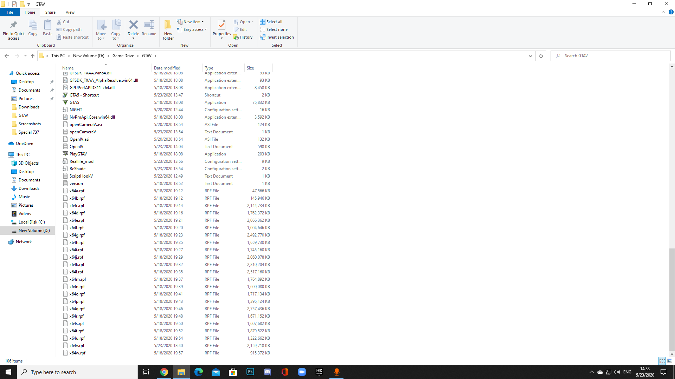Screen dimensions: 675x379
Task: Open Google Chrome from the taskbar
Action: point(164,372)
